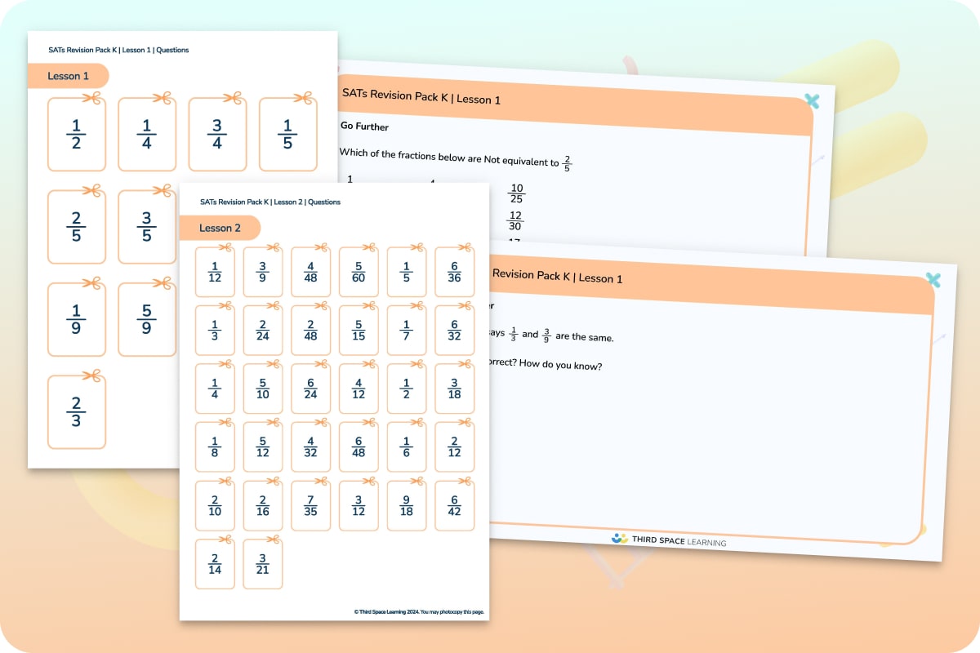The image size is (980, 653).
Task: Click the 6/48 fraction card
Action: (x=359, y=447)
